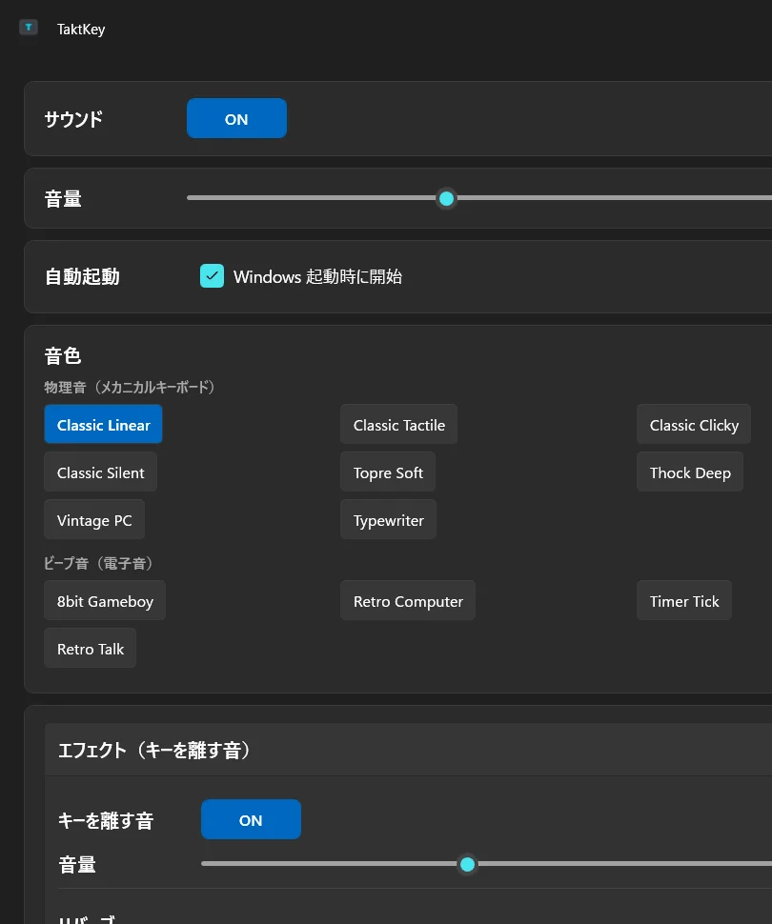Click the TaktKey app icon in title bar

pyautogui.click(x=29, y=28)
